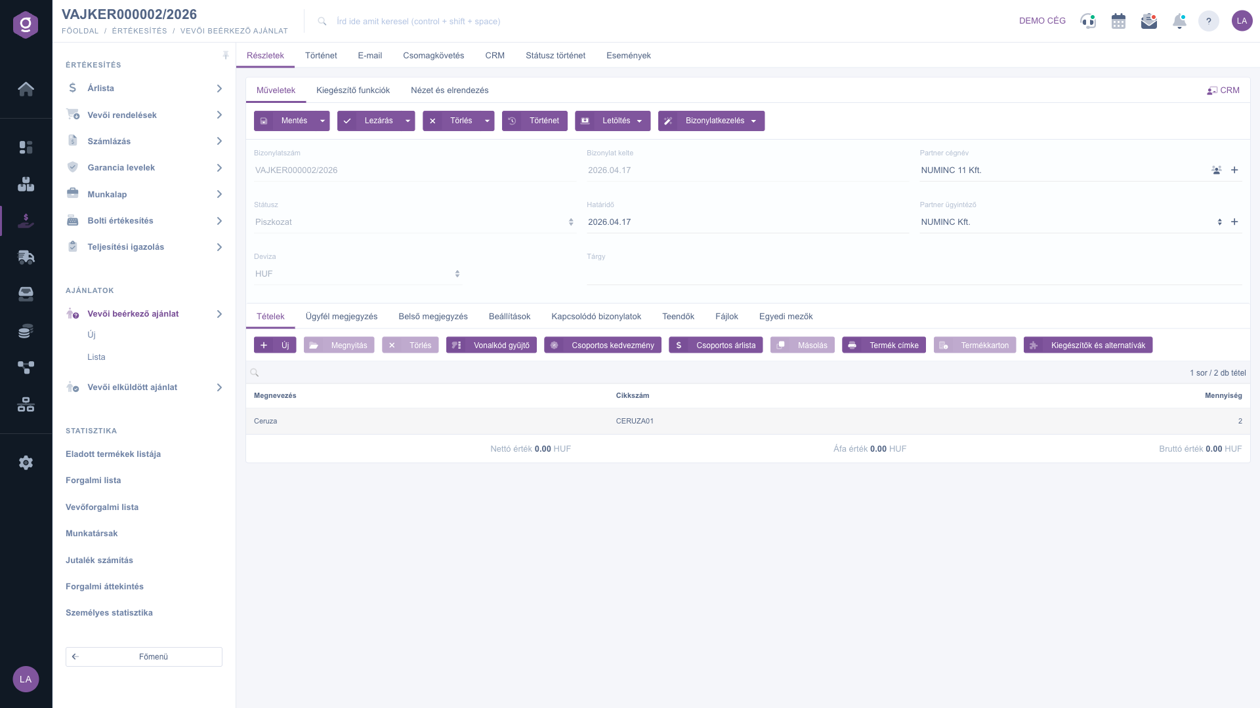Screen dimensions: 1260x708
Task: Click the Történet button in operations bar
Action: coord(535,121)
